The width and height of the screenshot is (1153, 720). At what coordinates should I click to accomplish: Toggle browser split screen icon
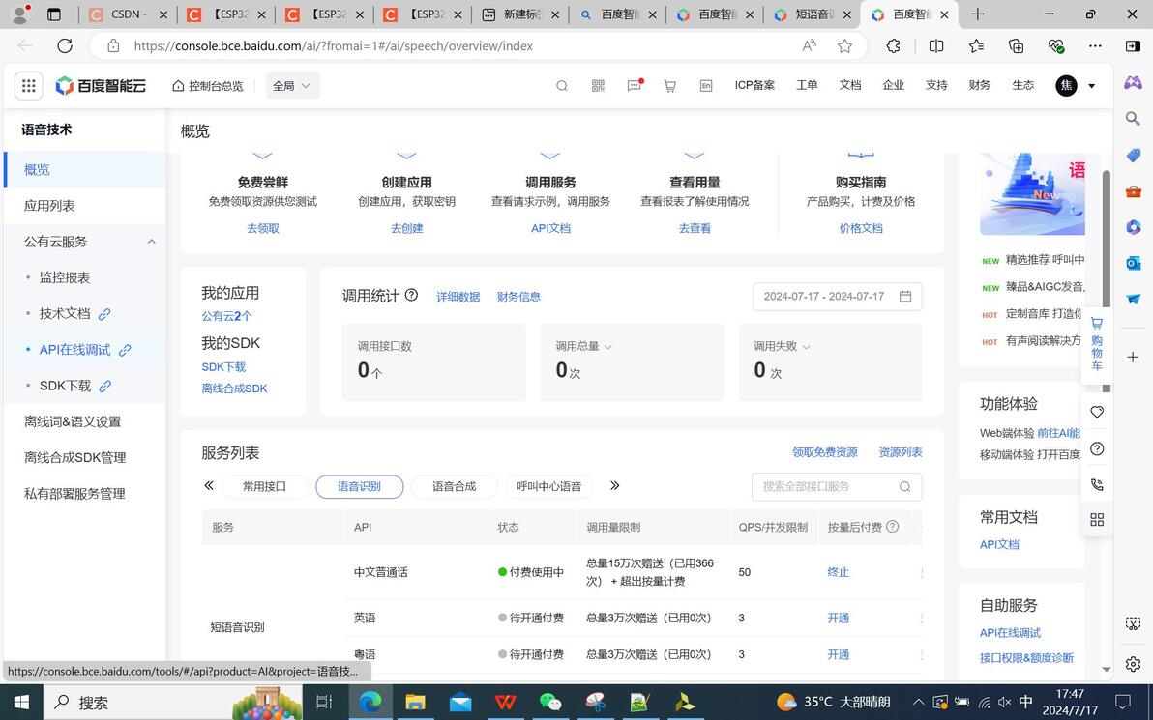click(x=936, y=45)
